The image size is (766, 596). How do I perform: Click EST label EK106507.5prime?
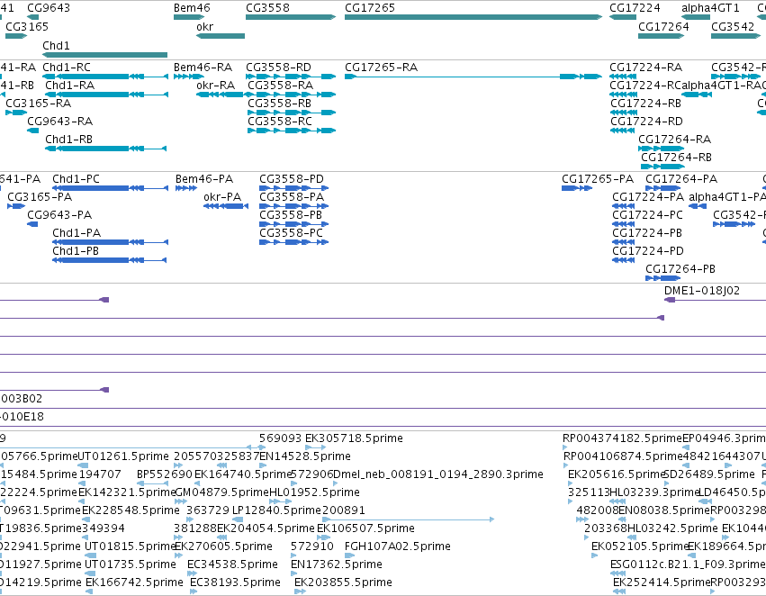point(365,528)
